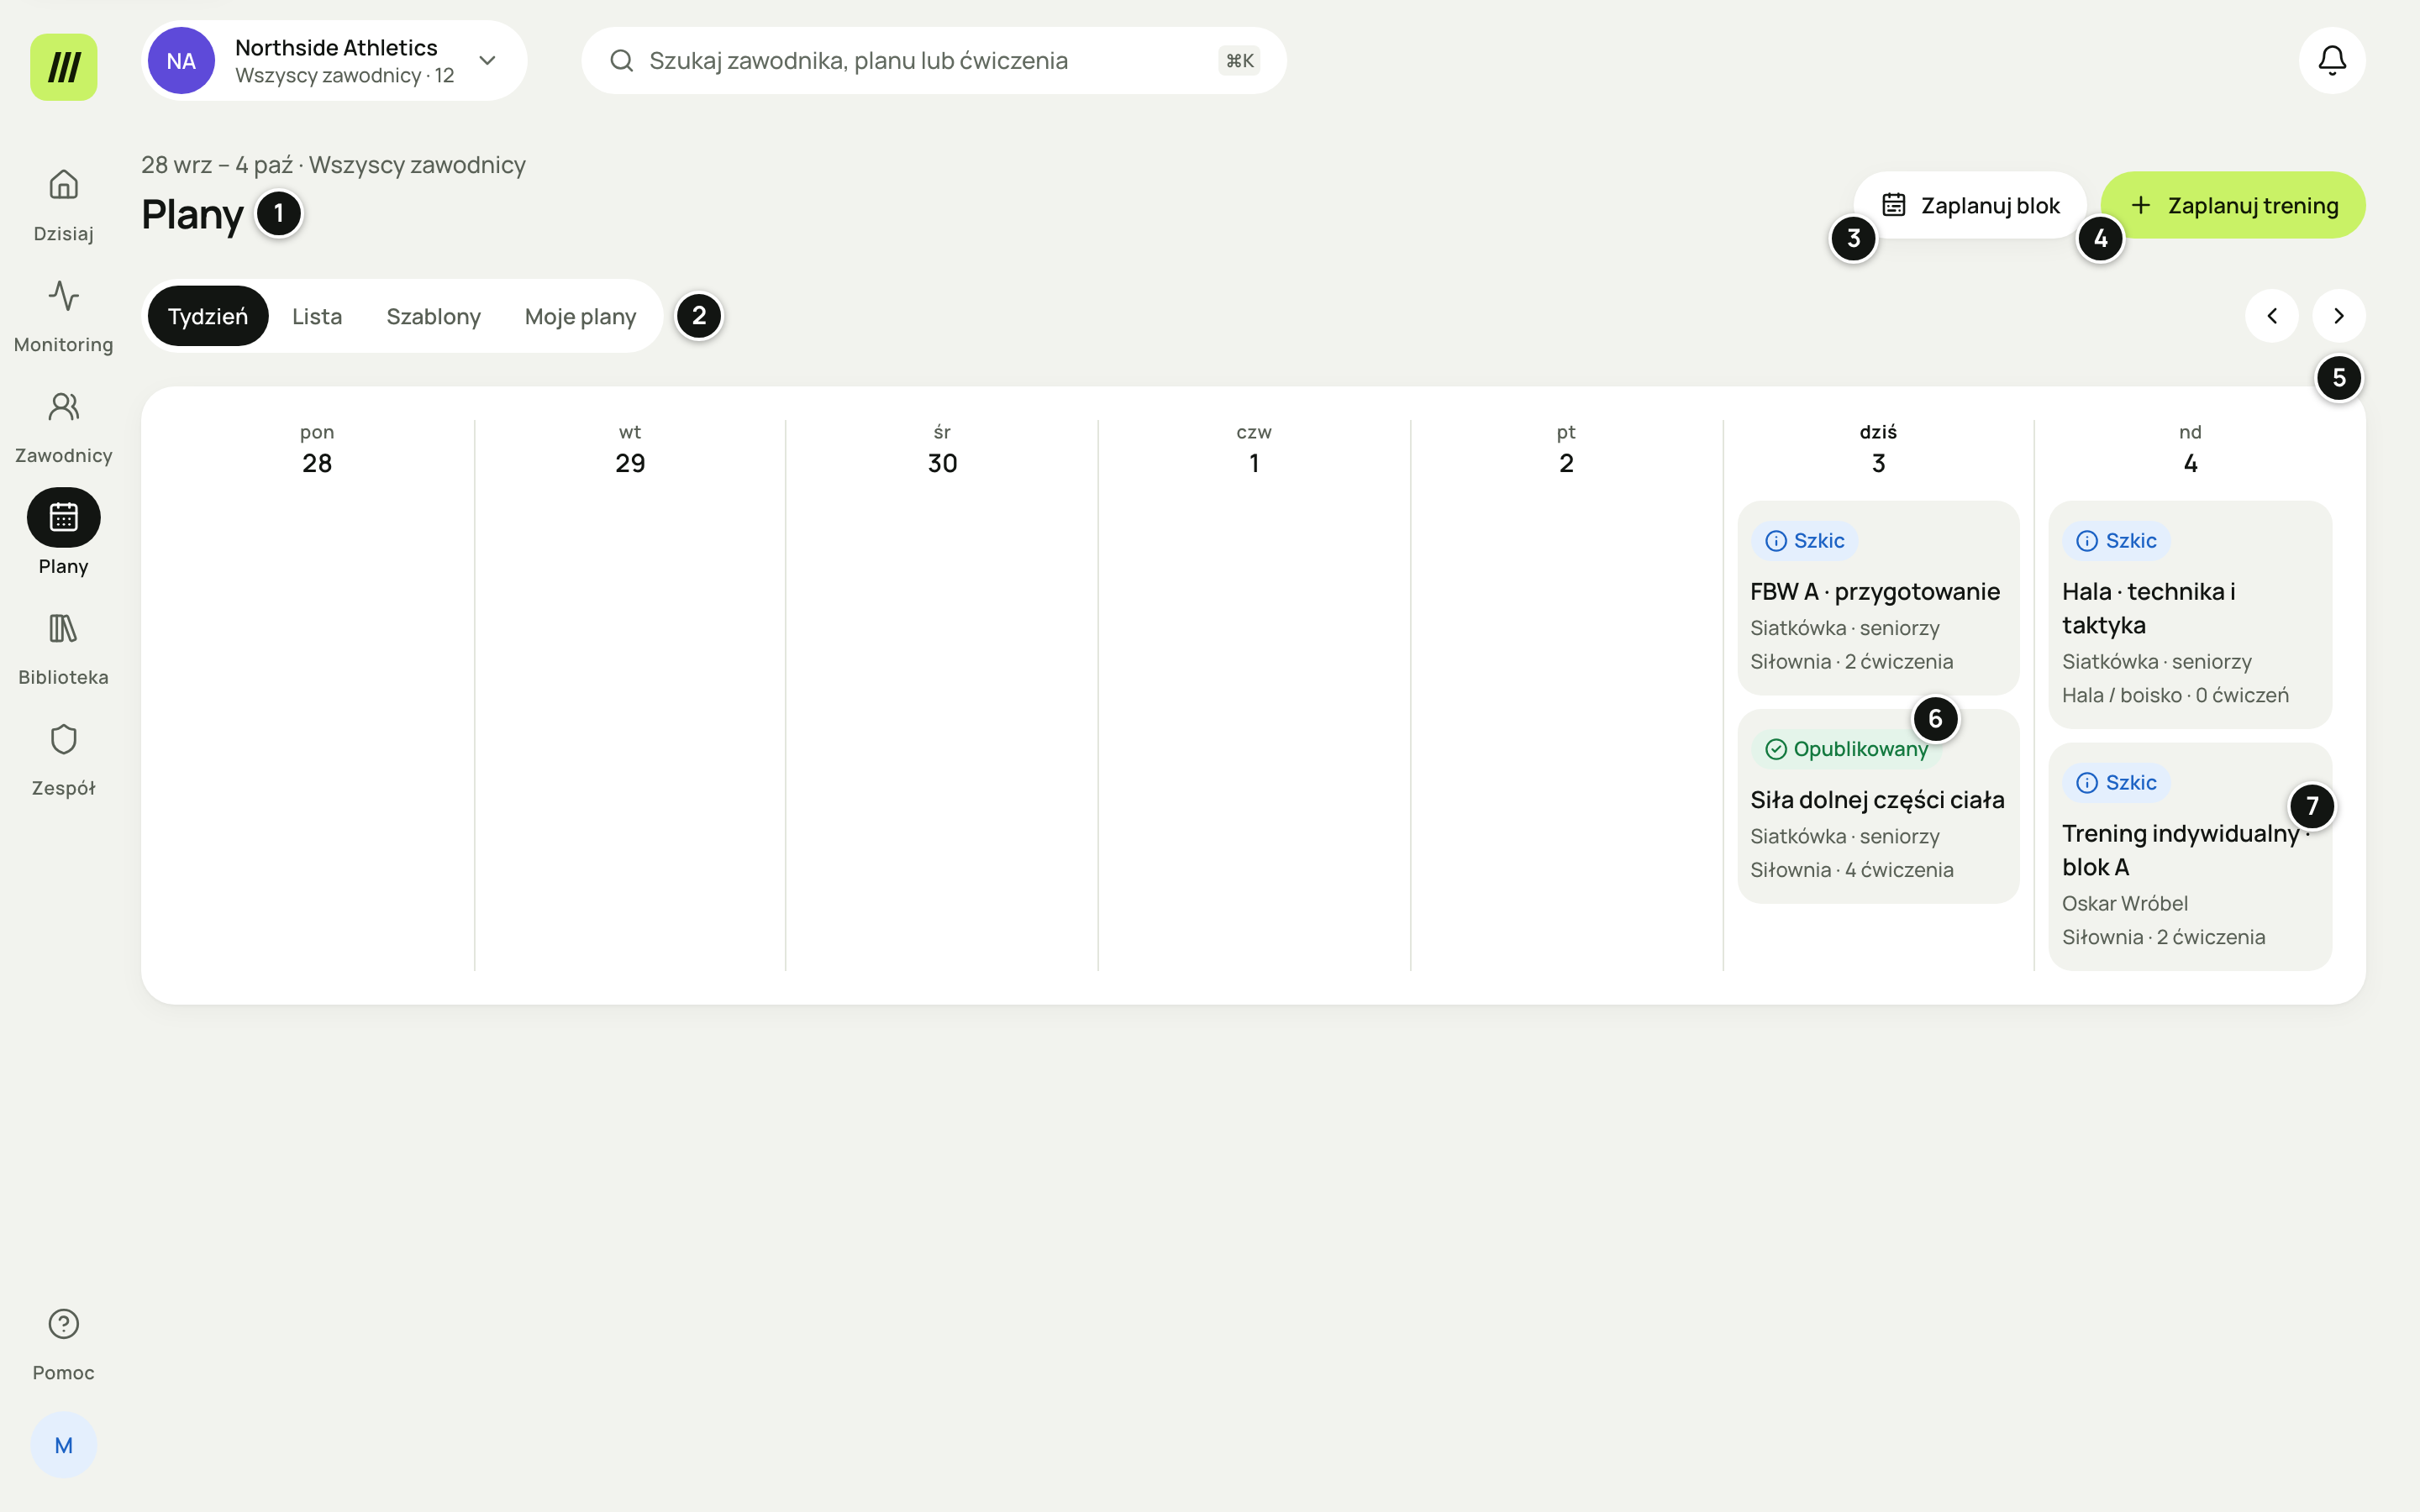Viewport: 2420px width, 1512px height.
Task: Open the Biblioteka books icon
Action: click(63, 629)
